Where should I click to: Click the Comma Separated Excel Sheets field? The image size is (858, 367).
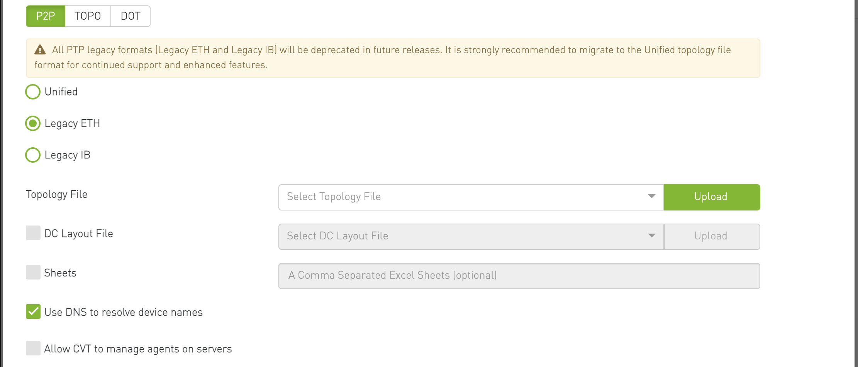[x=519, y=276]
